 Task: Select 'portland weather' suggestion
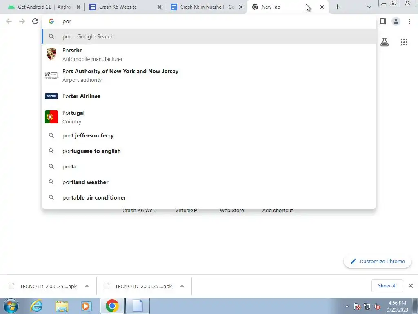click(209, 182)
